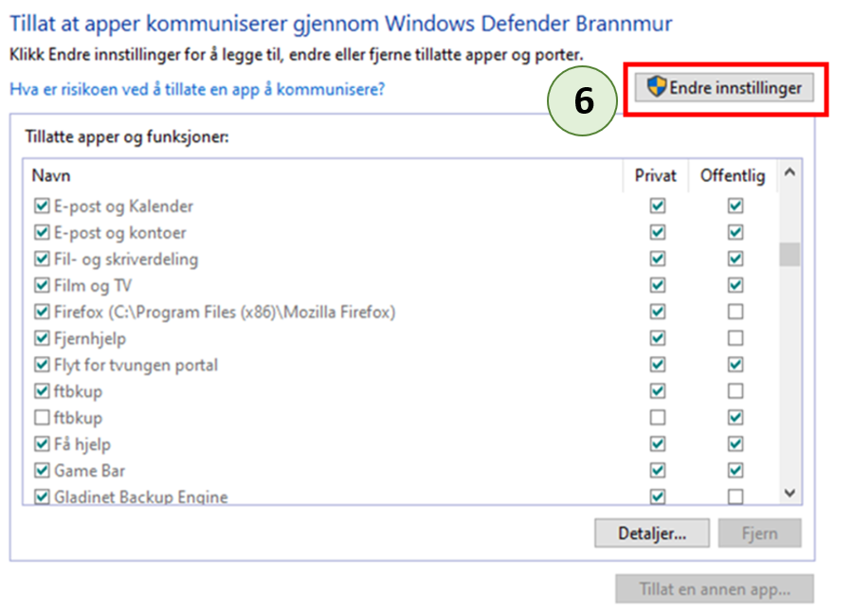
Task: Uncheck the Få hjelp app checkbox
Action: pyautogui.click(x=42, y=444)
